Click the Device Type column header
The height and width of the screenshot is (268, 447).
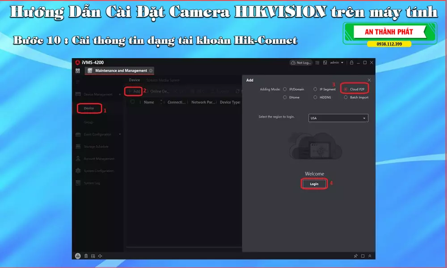tap(230, 102)
